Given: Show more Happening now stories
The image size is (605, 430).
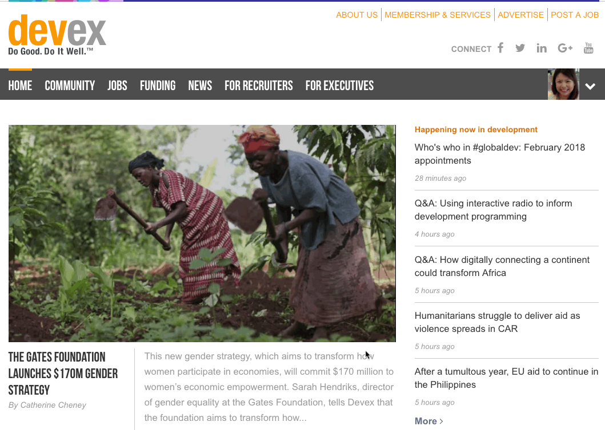Looking at the screenshot, I should point(428,421).
